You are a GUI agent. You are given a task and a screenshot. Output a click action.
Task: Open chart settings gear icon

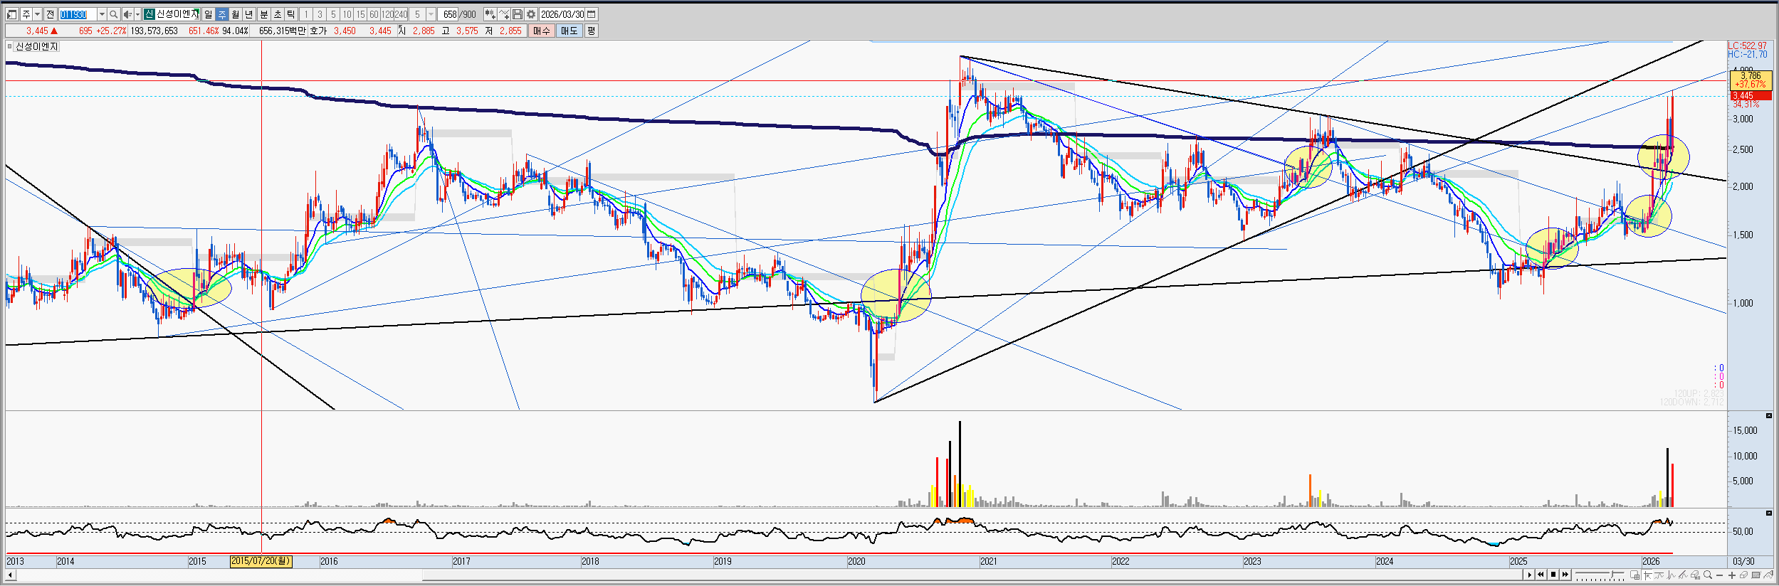click(x=531, y=14)
